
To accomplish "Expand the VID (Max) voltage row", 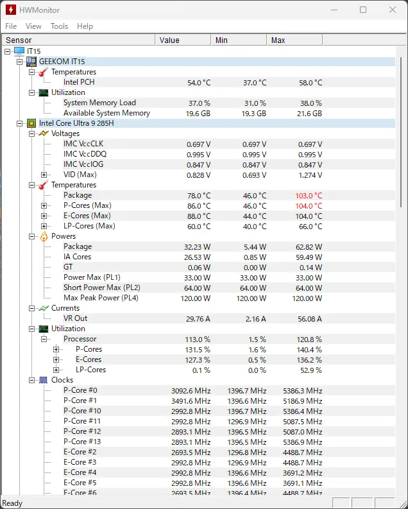I will tap(44, 175).
